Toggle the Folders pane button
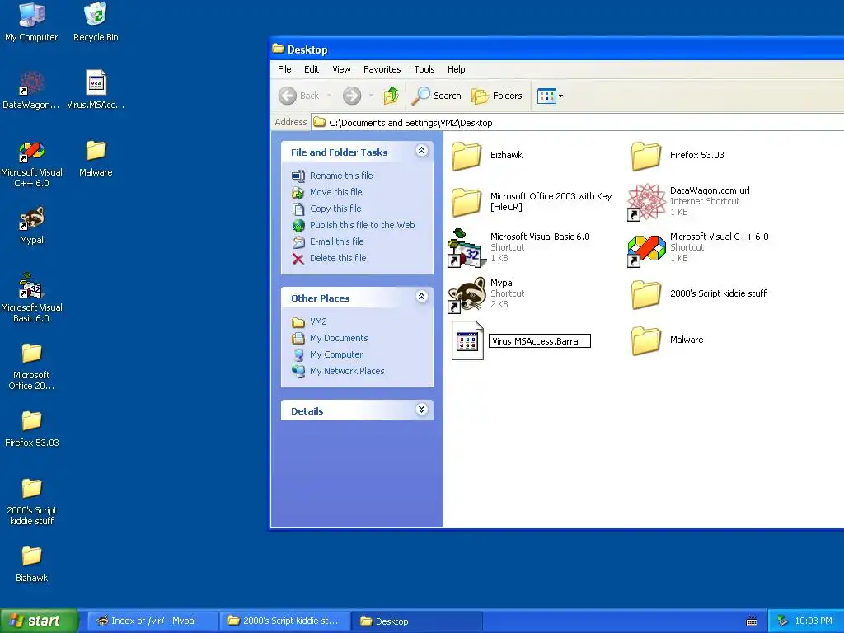The height and width of the screenshot is (633, 844). (497, 96)
